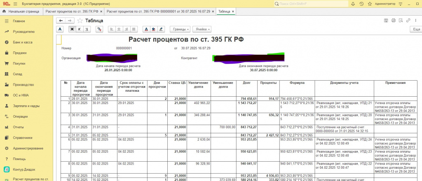Add Таблица to favorites star
422x181 pixels.
pos(80,21)
